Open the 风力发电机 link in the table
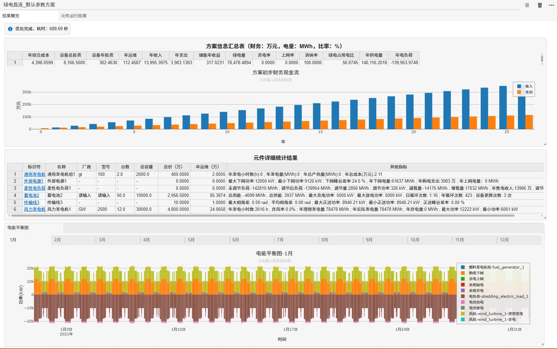Image resolution: width=557 pixels, height=349 pixels. [35, 209]
